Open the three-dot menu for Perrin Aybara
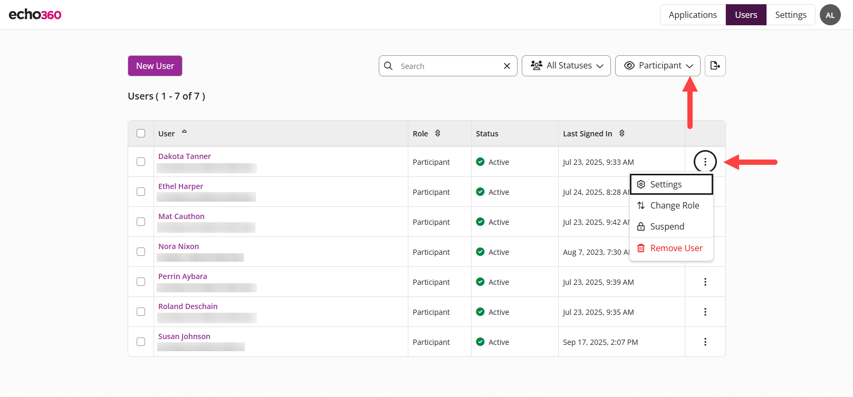Image resolution: width=853 pixels, height=397 pixels. 705,282
